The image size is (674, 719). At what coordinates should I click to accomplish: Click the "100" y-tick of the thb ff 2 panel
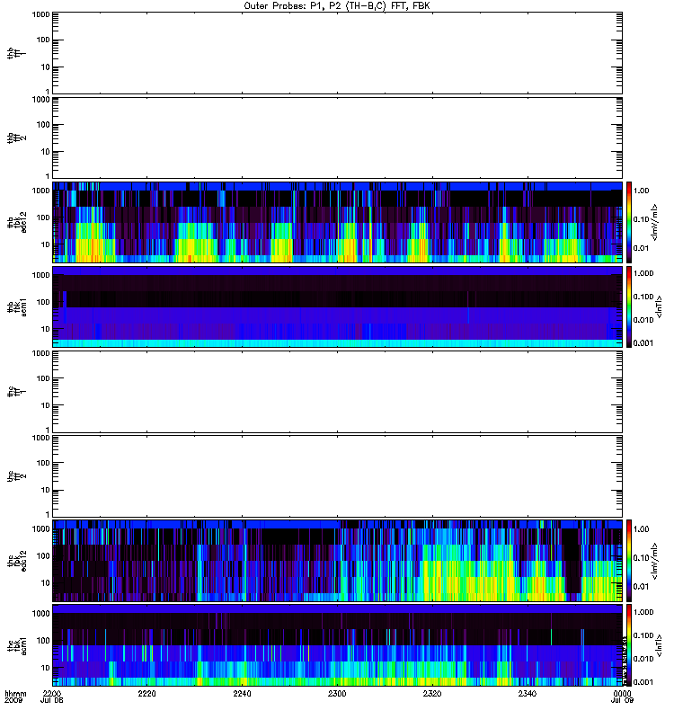coord(43,125)
